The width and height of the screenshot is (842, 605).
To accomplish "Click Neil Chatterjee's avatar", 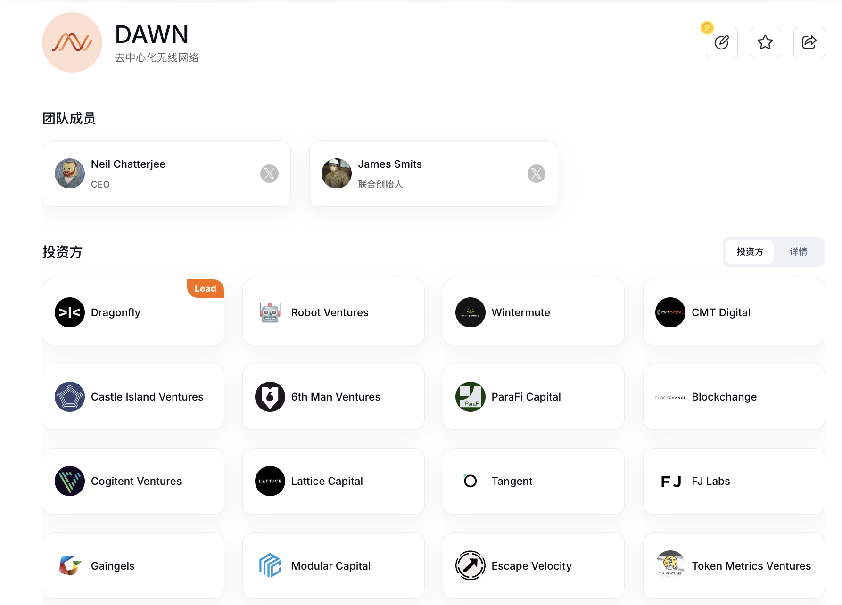I will click(x=70, y=173).
